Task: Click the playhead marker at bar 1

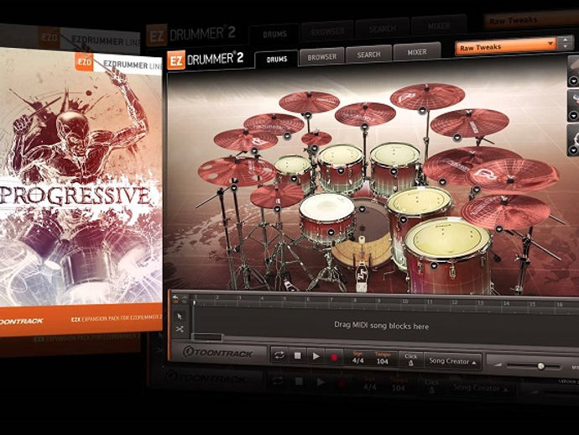Action: pos(194,302)
